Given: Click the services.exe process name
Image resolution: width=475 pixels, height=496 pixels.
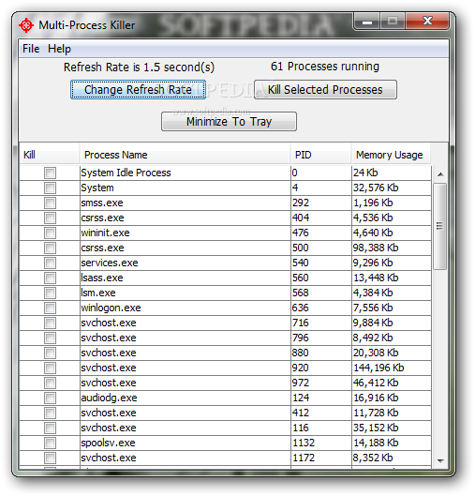Looking at the screenshot, I should [x=110, y=263].
